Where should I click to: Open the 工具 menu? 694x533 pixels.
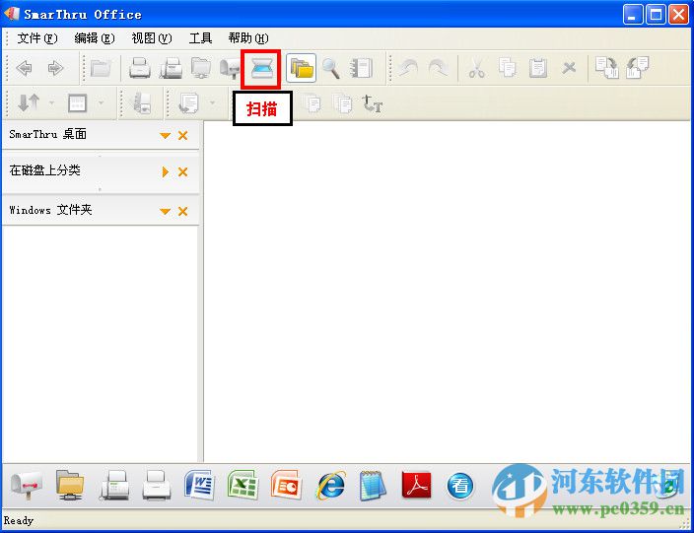[200, 38]
